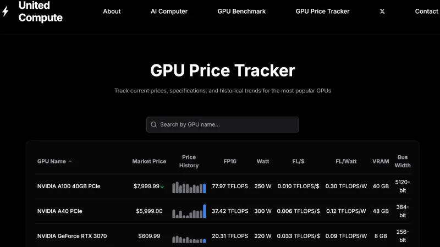Sort table by Market Price column
Screen dimensions: 440x247
149,161
